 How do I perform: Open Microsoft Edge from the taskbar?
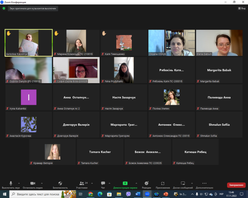[x=100, y=194]
